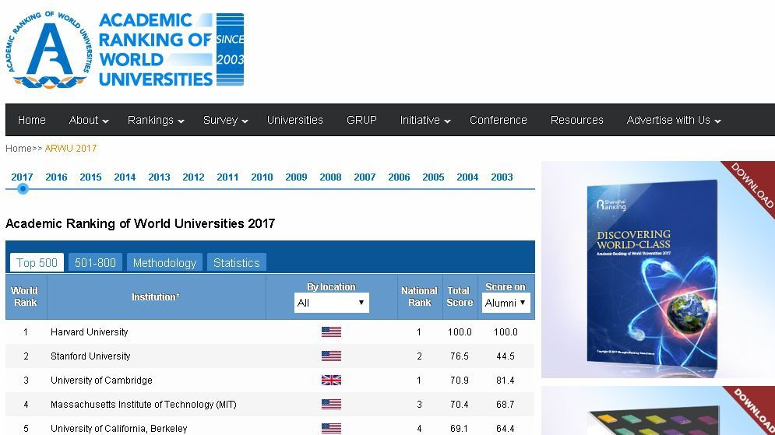Select year 2011 on the timeline
This screenshot has width=775, height=435.
click(227, 177)
